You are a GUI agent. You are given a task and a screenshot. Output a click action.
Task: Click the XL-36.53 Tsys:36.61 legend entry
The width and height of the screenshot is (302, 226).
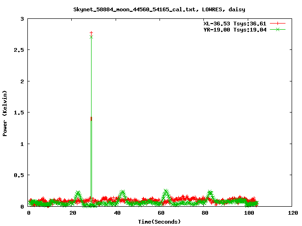(x=235, y=24)
